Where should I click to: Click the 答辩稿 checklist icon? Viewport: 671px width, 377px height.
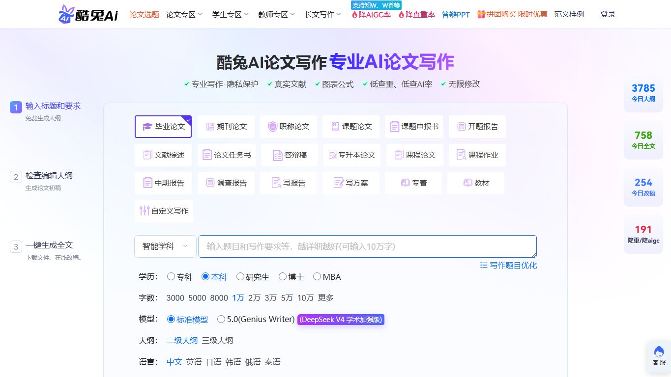pyautogui.click(x=277, y=155)
